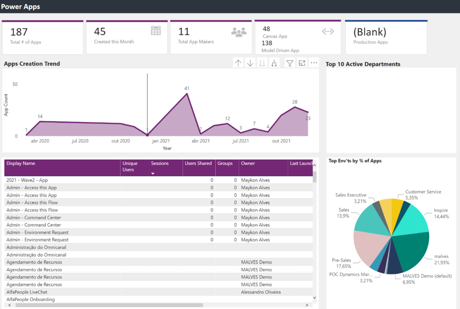Screen dimensions: 460x309
Task: Enter focus mode for Apps Creation Trend
Action: pos(302,62)
